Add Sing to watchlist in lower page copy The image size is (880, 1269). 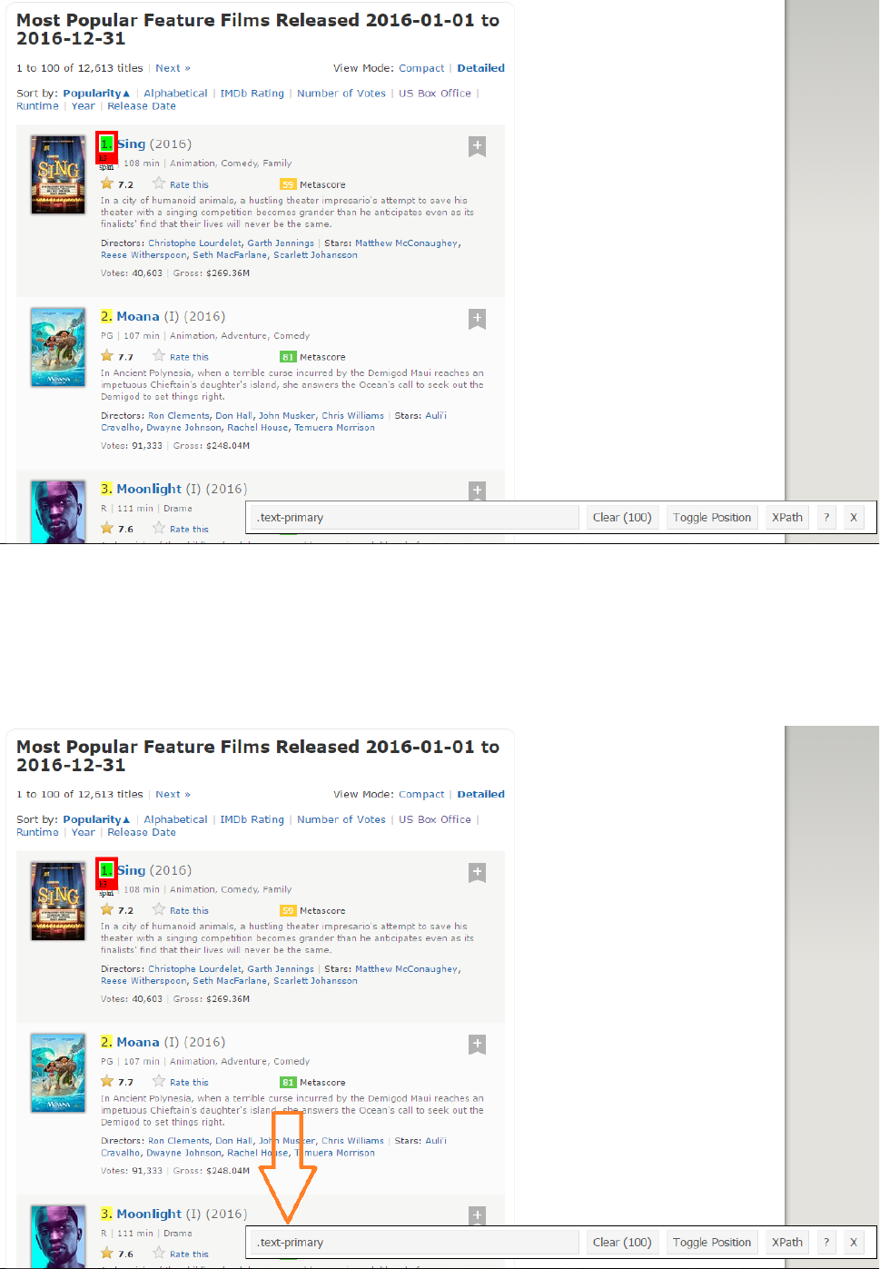(477, 872)
